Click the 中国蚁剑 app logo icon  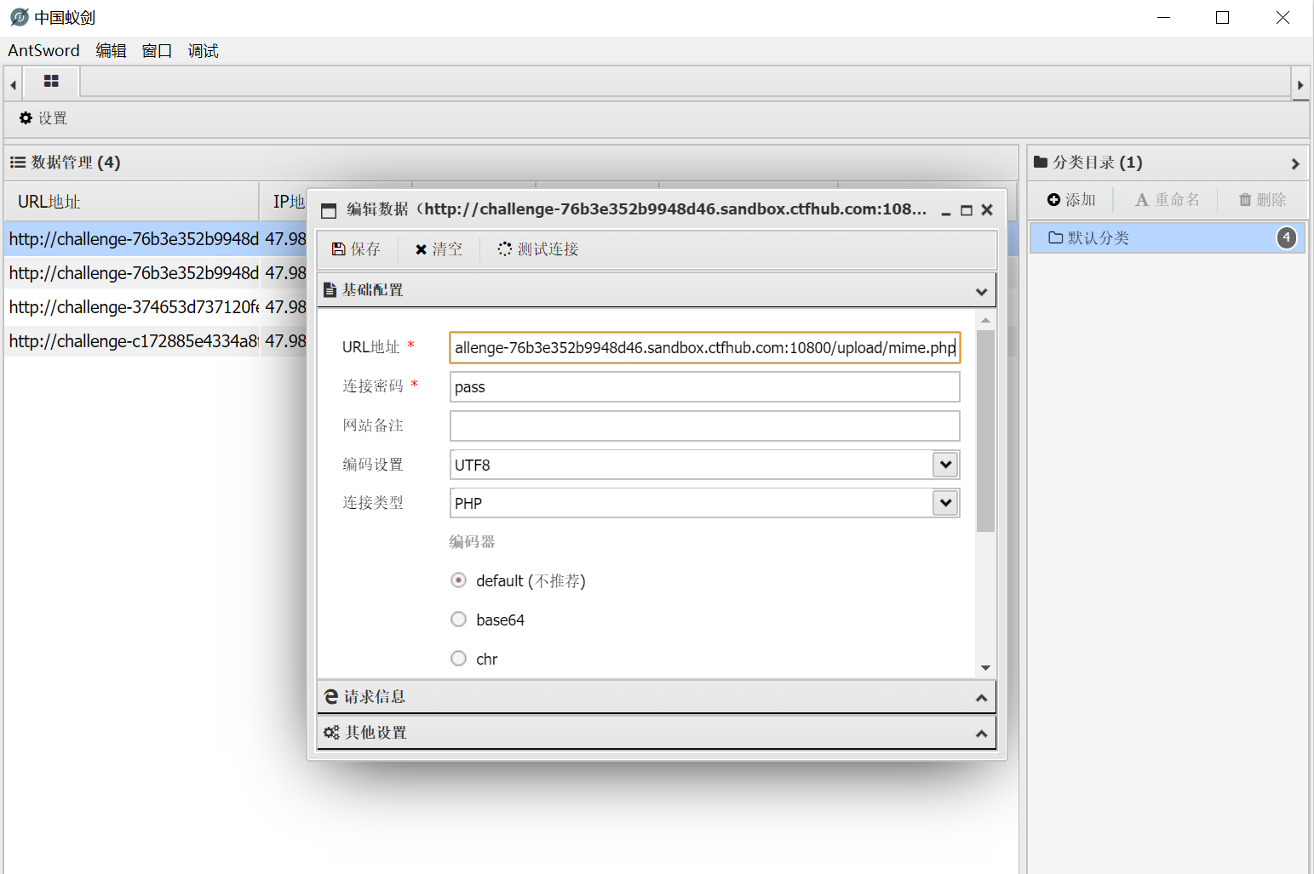tap(19, 17)
